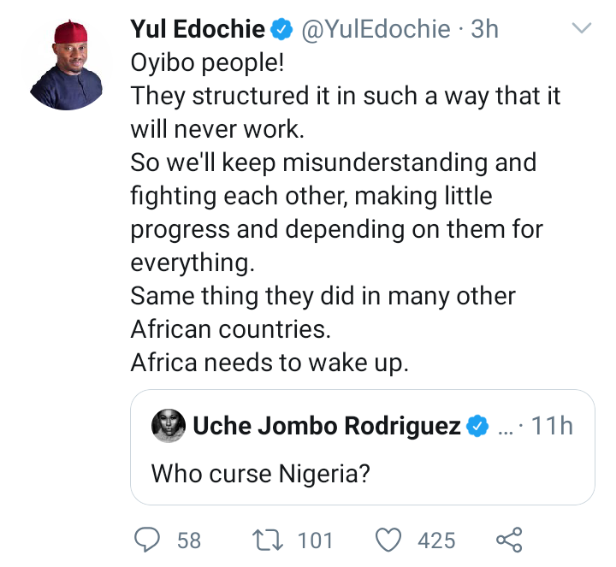Click the 3h tweet timestamp
This screenshot has width=616, height=567.
coord(484,29)
